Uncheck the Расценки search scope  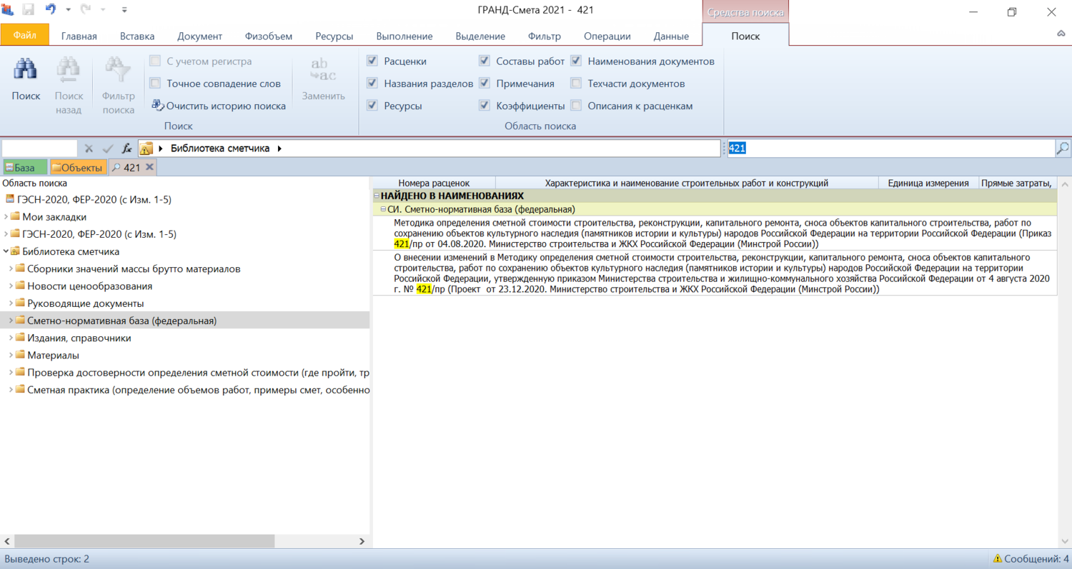tap(372, 61)
